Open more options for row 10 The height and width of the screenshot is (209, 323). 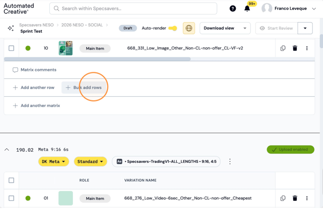(307, 48)
